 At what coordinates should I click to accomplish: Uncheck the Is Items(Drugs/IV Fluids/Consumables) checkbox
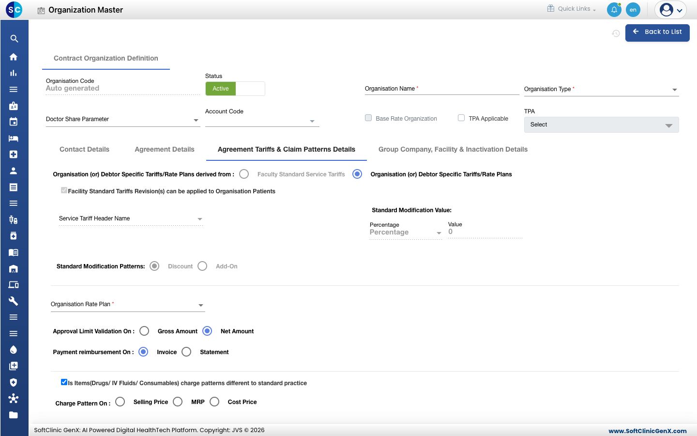point(64,382)
